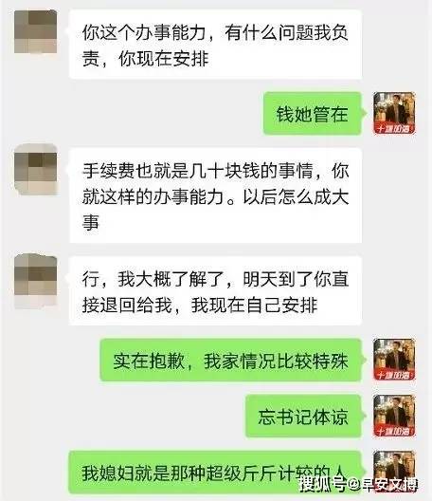
Task: Tap sender avatar next to '钱她管在' bubble
Action: (394, 113)
